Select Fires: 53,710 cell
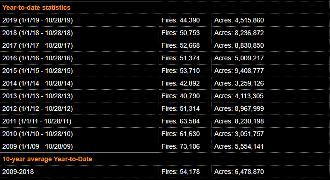The height and width of the screenshot is (180, 330). point(181,71)
